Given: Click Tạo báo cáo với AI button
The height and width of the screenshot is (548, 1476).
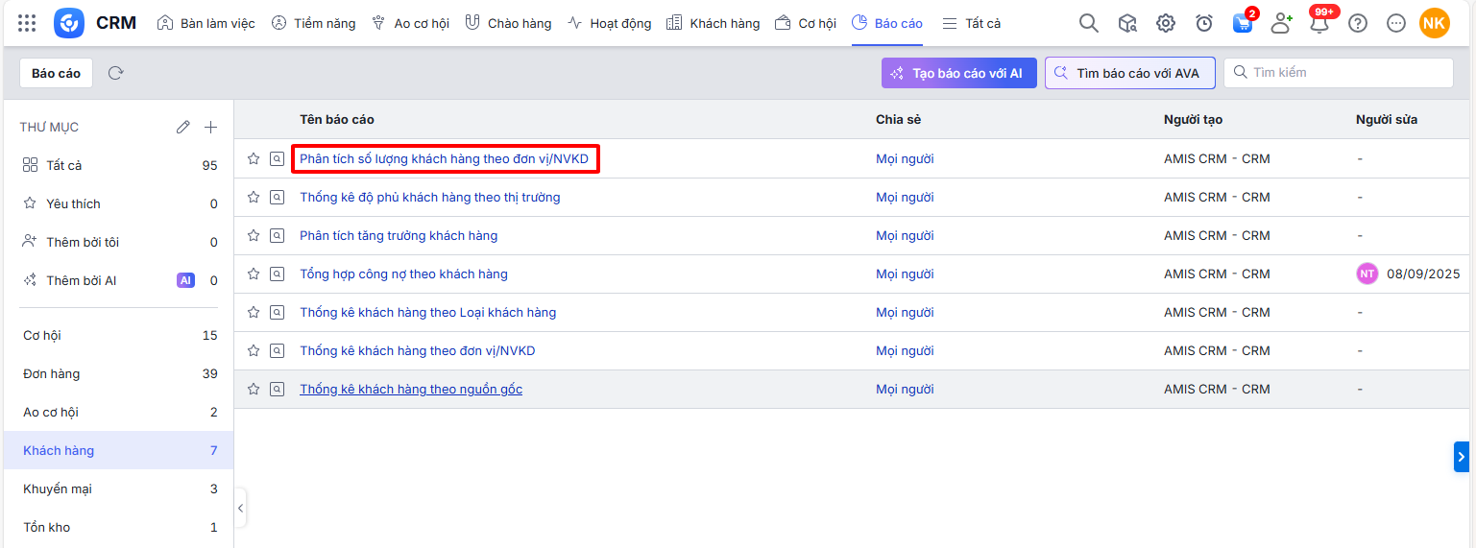Looking at the screenshot, I should pos(958,73).
